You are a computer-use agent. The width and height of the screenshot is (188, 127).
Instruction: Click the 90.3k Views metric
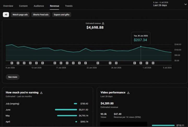[104, 116]
